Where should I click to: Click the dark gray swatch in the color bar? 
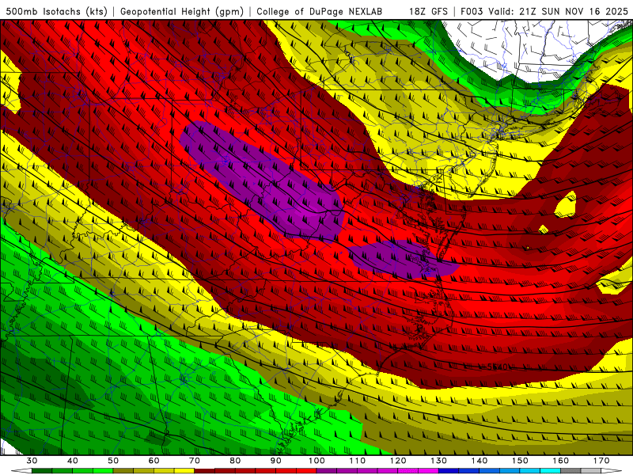(x=570, y=470)
